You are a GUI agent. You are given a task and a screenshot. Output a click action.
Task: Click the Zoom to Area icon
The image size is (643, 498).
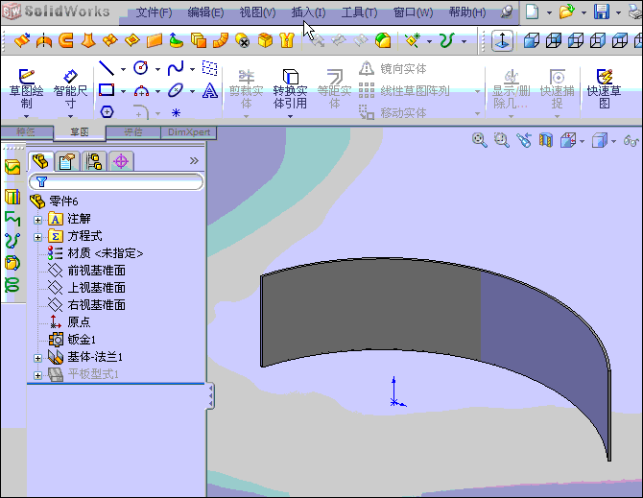(x=502, y=140)
